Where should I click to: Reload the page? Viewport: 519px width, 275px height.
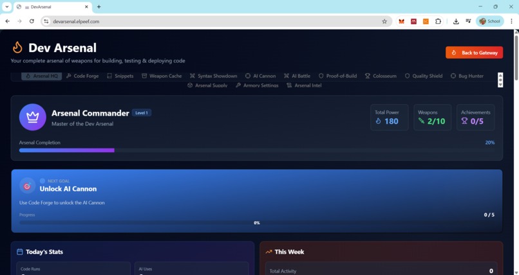click(32, 21)
